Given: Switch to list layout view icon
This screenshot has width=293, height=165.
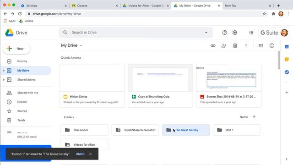Looking at the screenshot, I should click(x=261, y=46).
